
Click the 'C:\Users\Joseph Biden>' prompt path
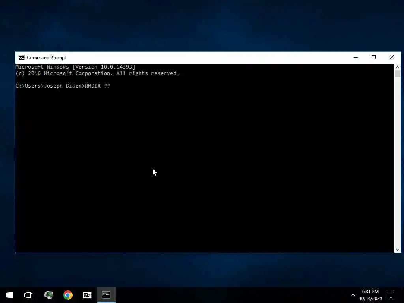pos(50,86)
